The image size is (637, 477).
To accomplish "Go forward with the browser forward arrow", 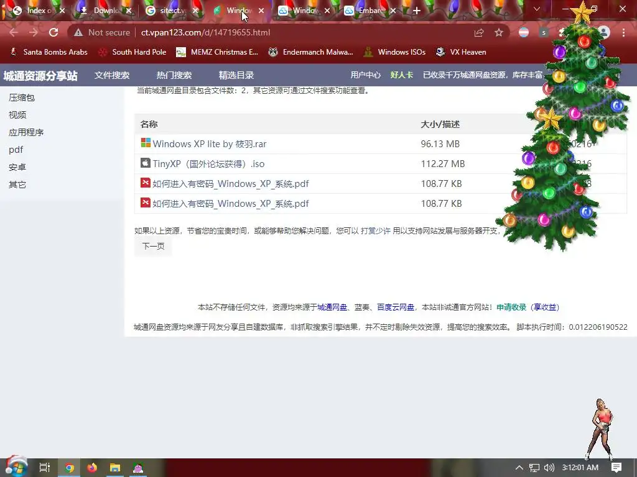I will click(x=34, y=32).
